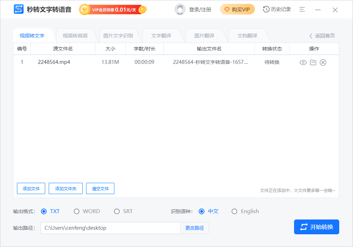Choose 中文 recognition language
353x247 pixels.
pyautogui.click(x=209, y=211)
